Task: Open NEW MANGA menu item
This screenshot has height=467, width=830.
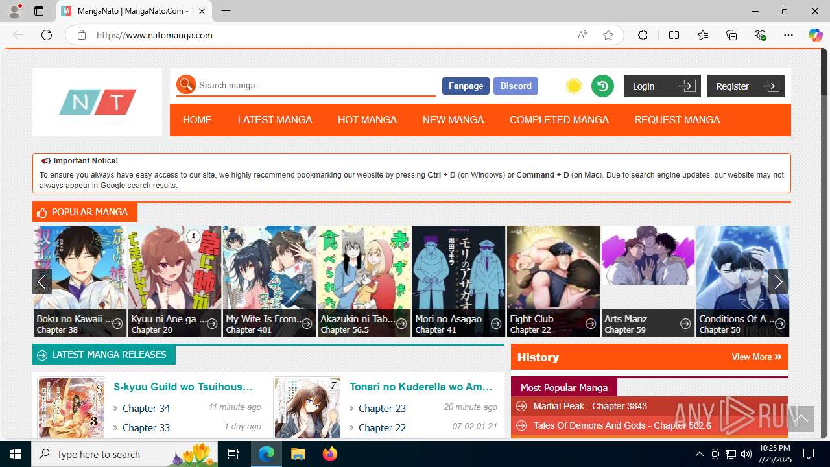Action: [453, 120]
